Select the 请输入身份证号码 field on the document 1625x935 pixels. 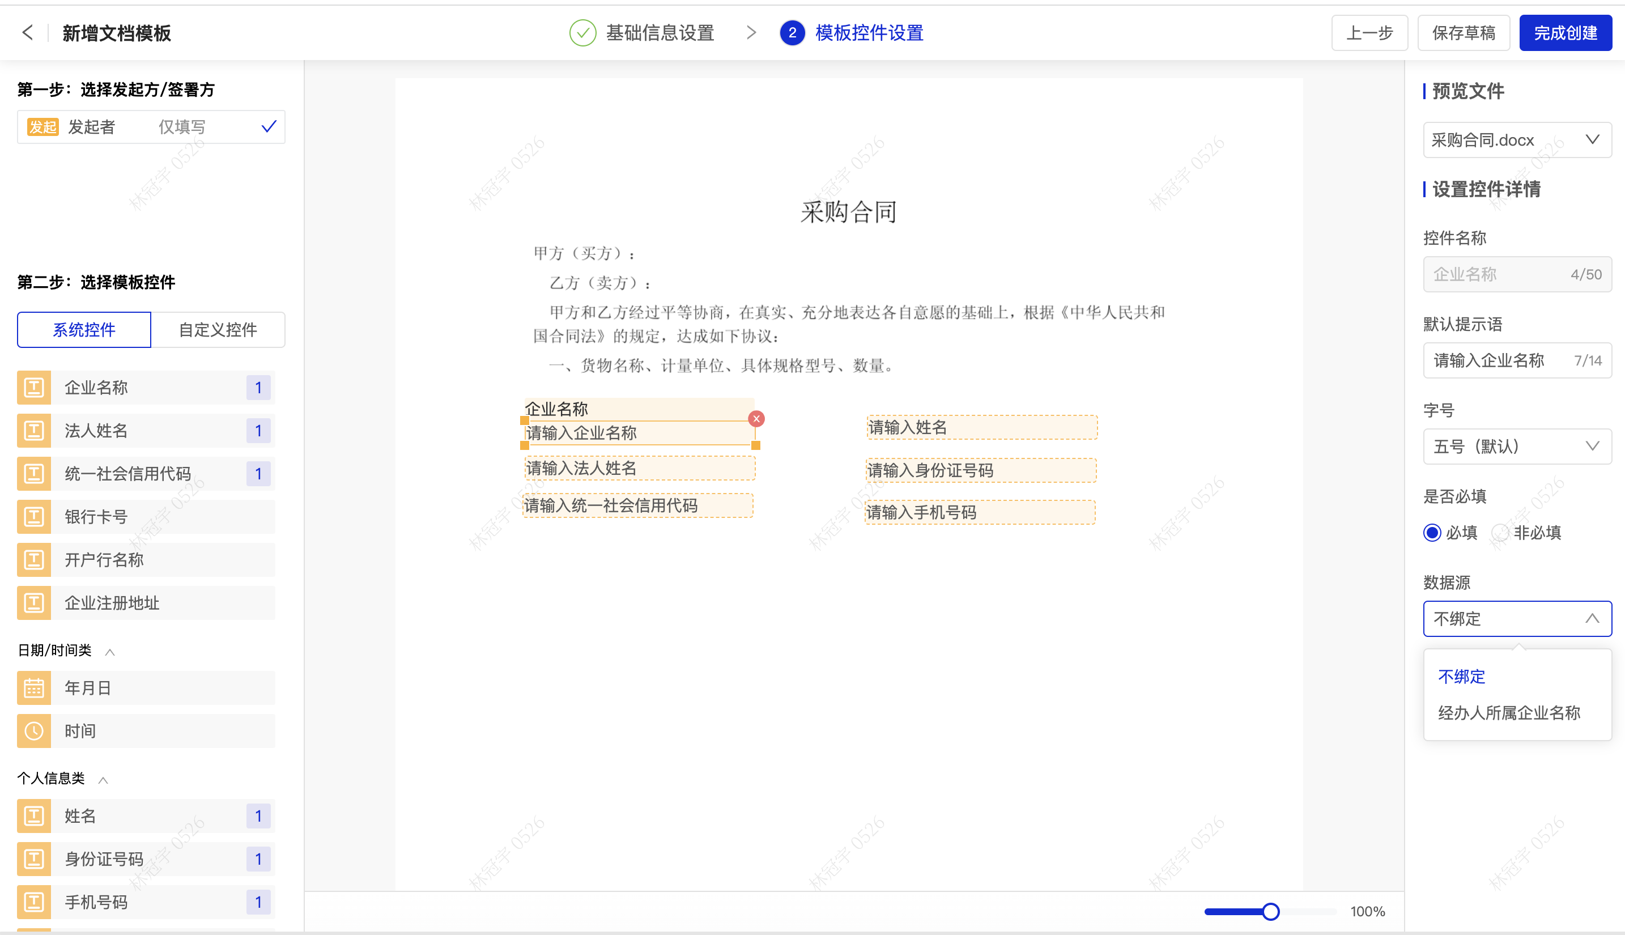980,470
